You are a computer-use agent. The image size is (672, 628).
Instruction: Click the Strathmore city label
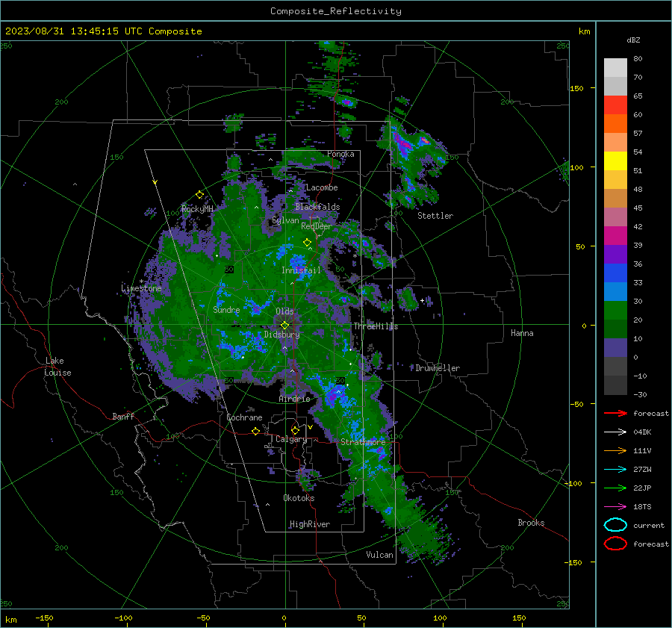pos(363,442)
